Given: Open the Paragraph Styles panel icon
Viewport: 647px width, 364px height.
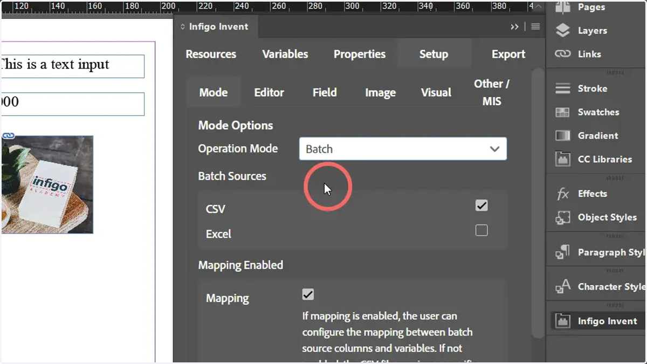Looking at the screenshot, I should 563,252.
